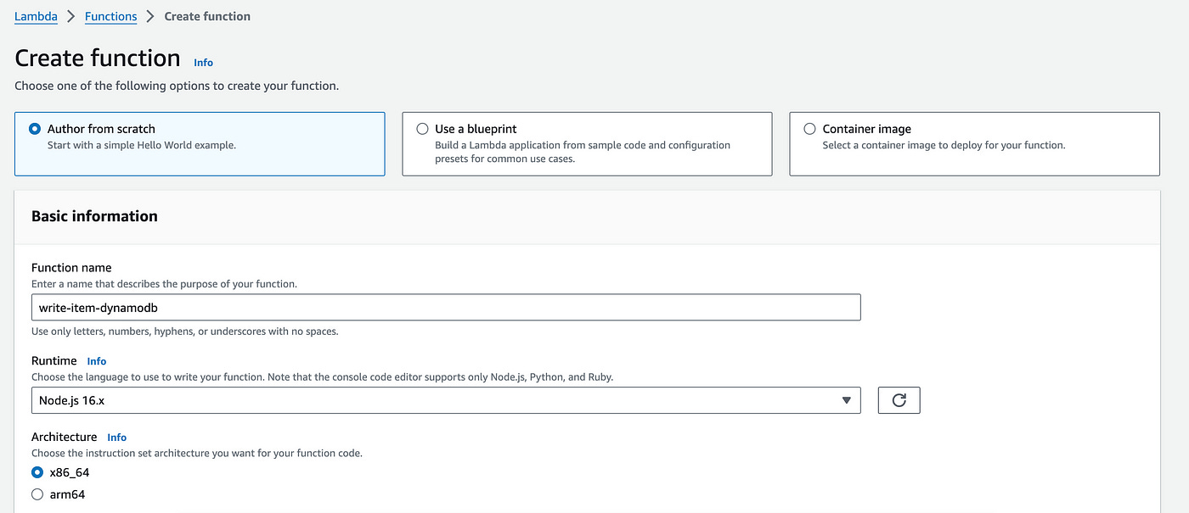Open the Info link next to Architecture
The image size is (1189, 513).
coord(116,438)
